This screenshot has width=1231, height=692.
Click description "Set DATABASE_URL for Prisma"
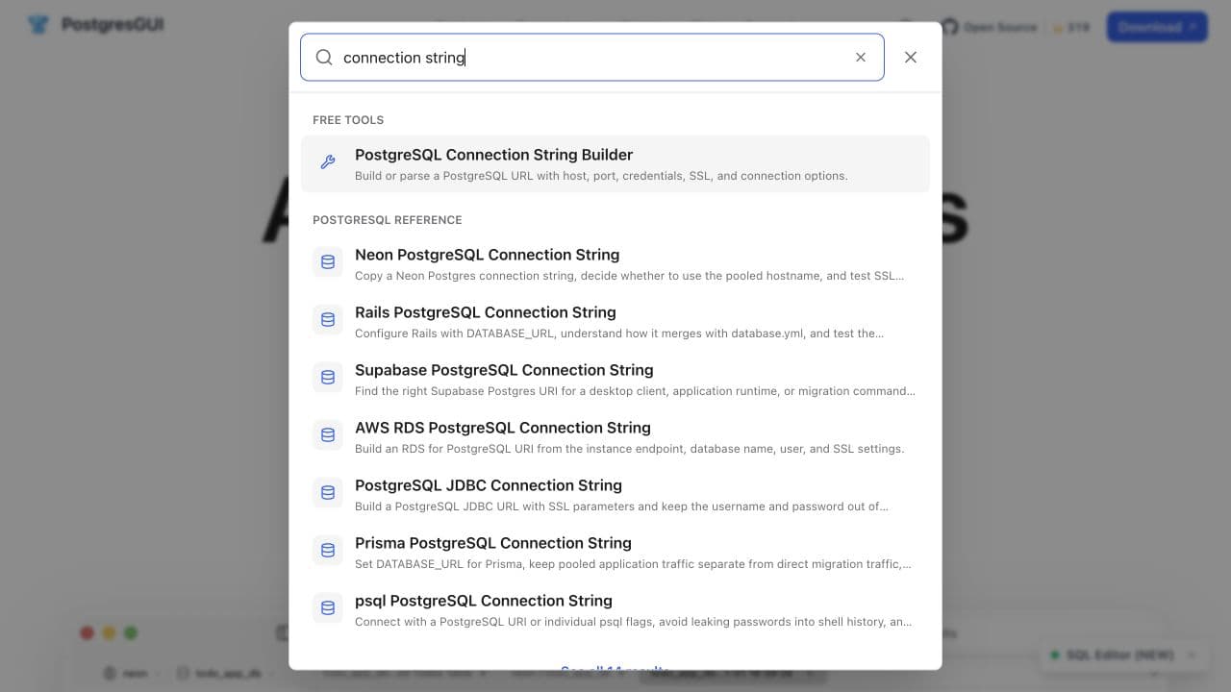pos(633,564)
